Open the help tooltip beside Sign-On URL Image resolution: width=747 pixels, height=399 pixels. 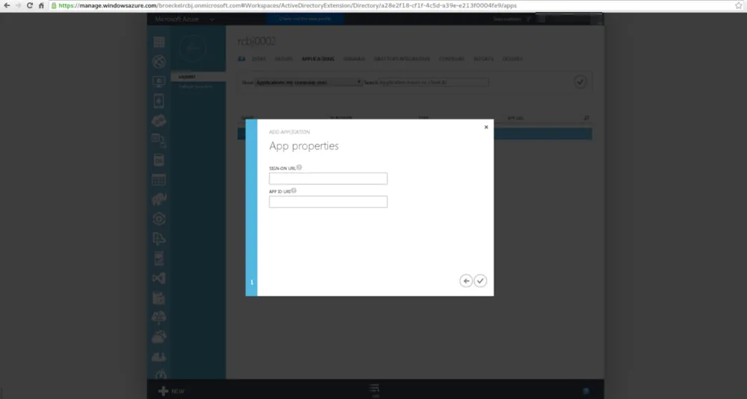coord(300,167)
